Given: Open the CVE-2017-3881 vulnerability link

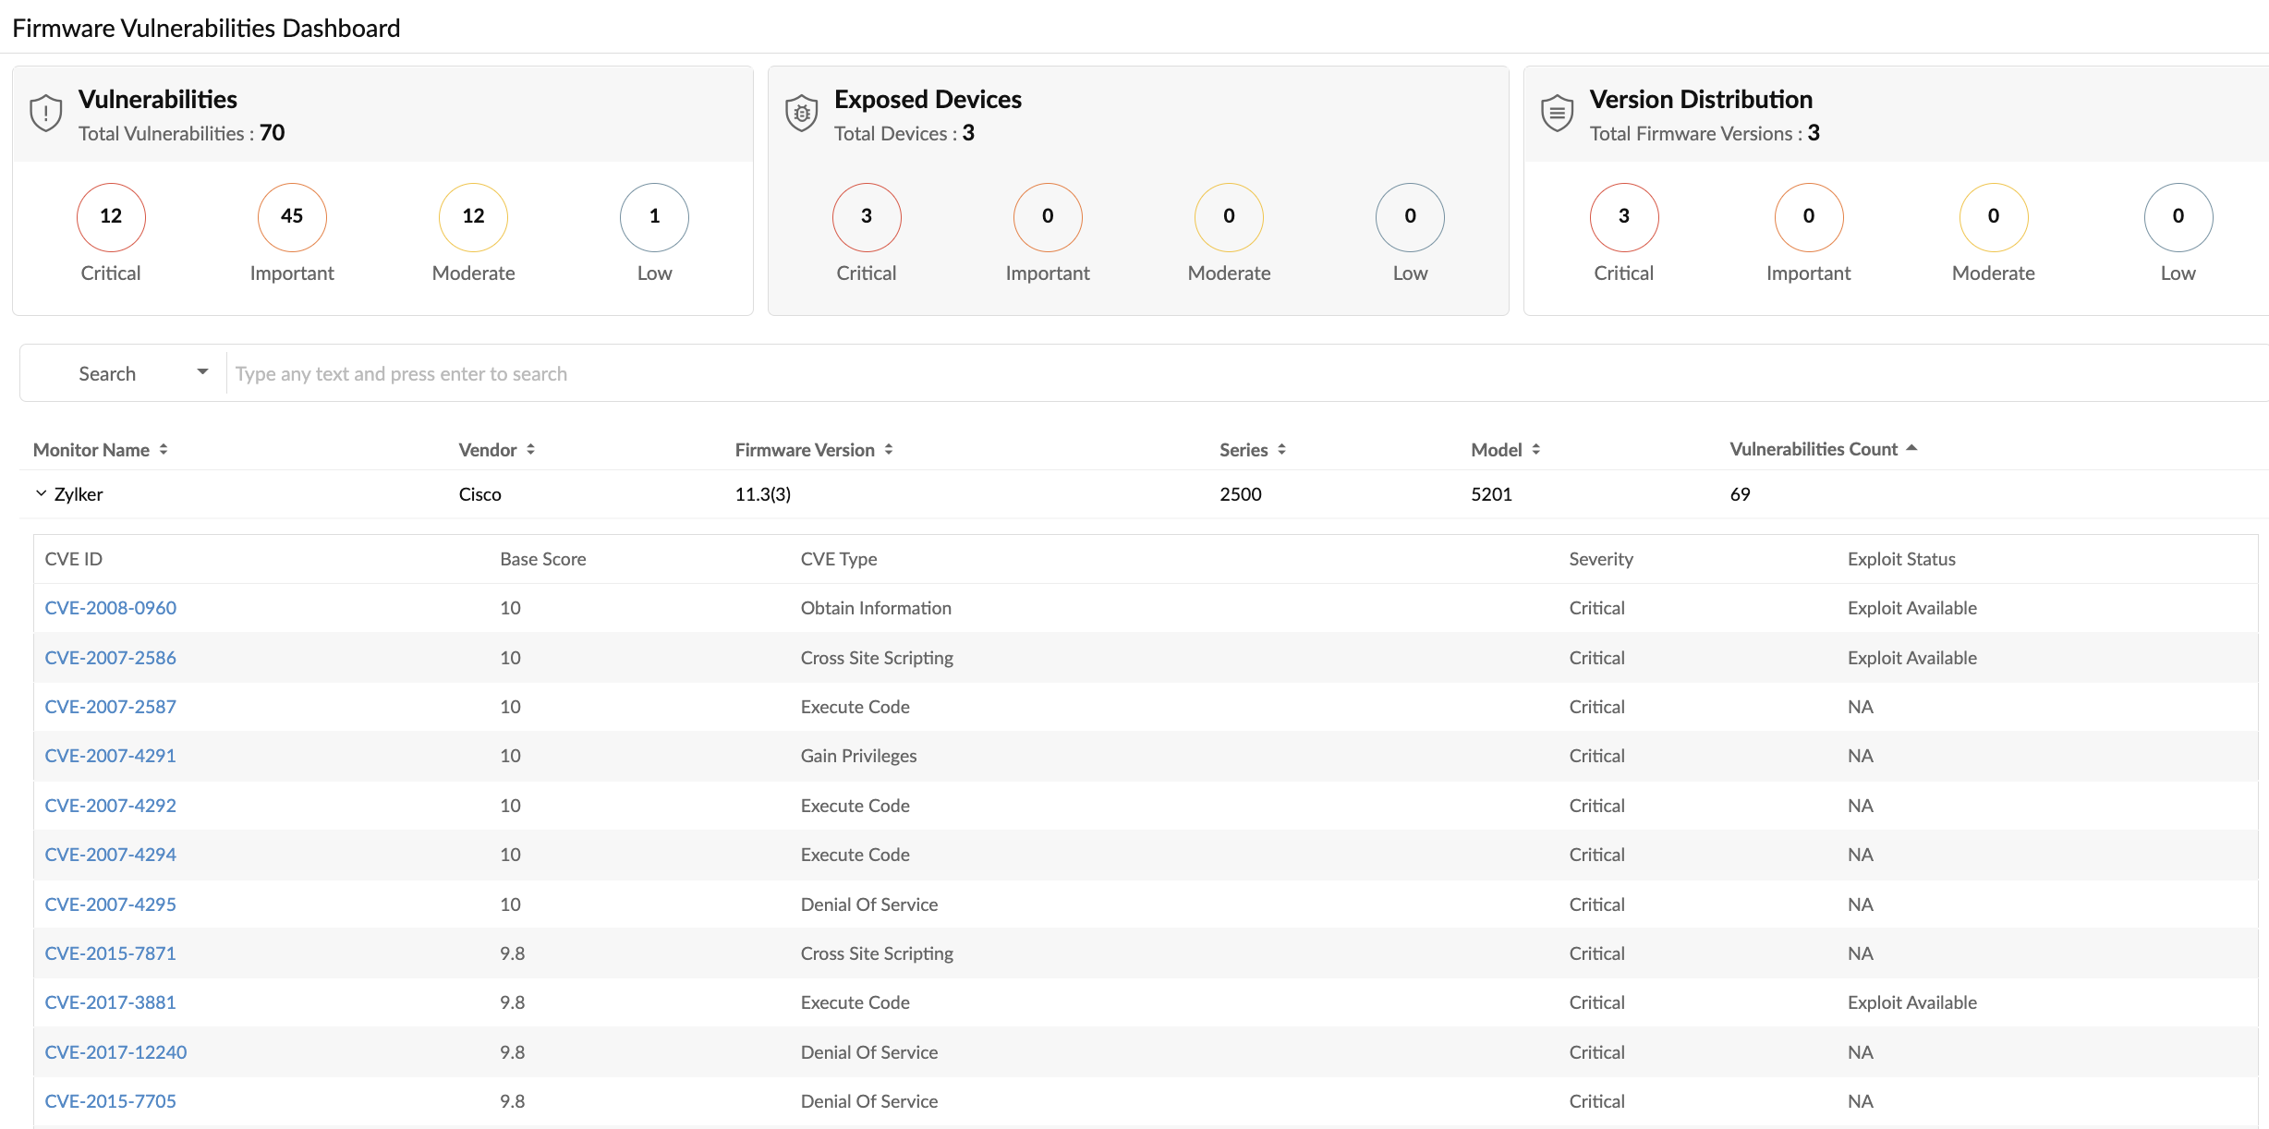Looking at the screenshot, I should click(110, 1002).
